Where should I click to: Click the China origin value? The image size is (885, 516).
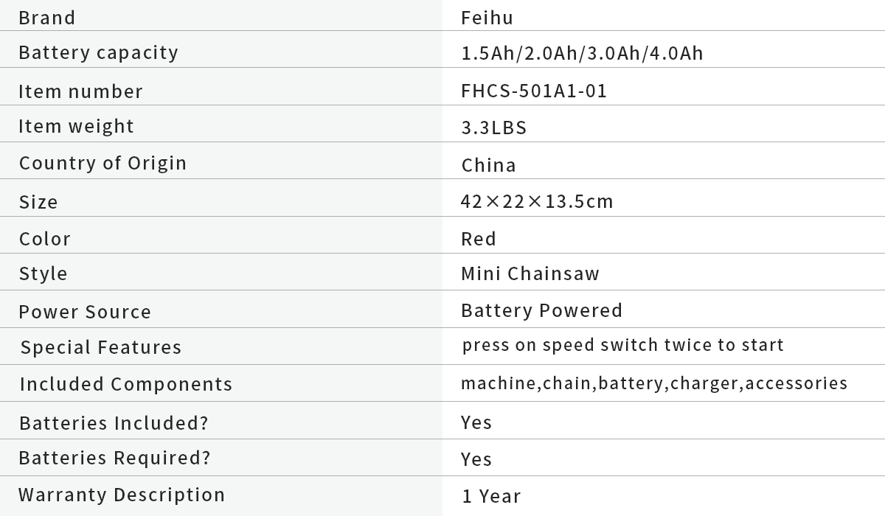click(x=488, y=165)
